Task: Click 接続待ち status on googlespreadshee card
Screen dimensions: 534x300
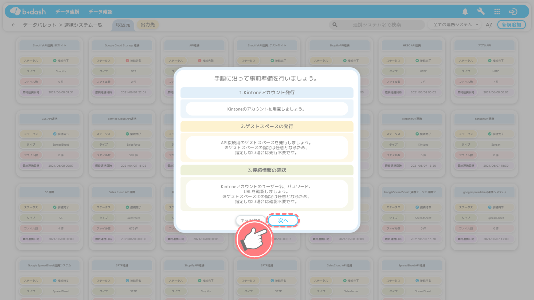Action: point(496,207)
